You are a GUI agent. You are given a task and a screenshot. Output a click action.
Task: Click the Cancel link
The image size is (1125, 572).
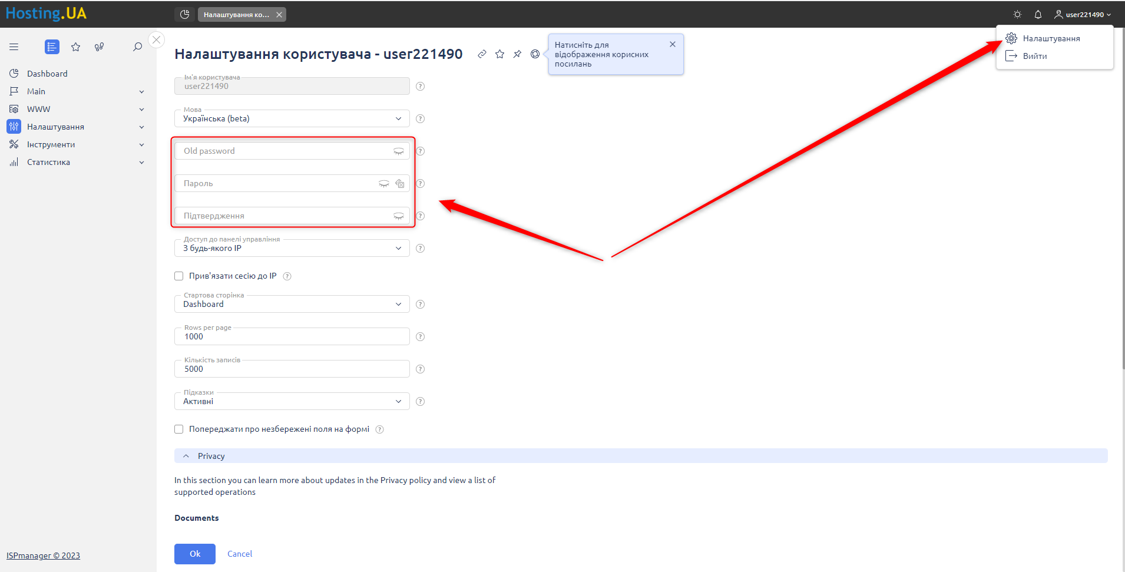pyautogui.click(x=240, y=554)
